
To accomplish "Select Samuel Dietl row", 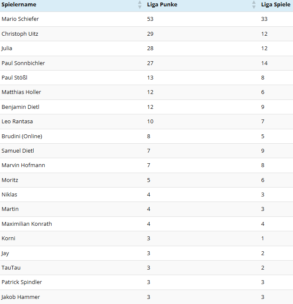I will pos(146,151).
